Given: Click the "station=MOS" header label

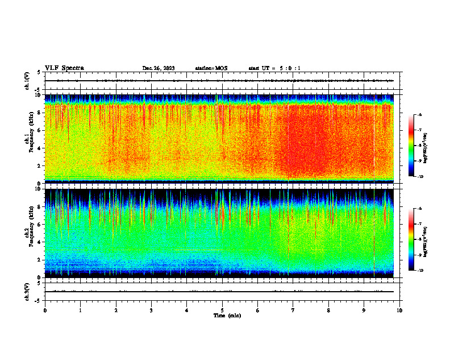Looking at the screenshot, I should (211, 68).
